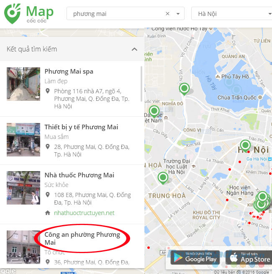Click red dot on Trường Chinh road
This screenshot has width=272, height=274.
point(249,223)
